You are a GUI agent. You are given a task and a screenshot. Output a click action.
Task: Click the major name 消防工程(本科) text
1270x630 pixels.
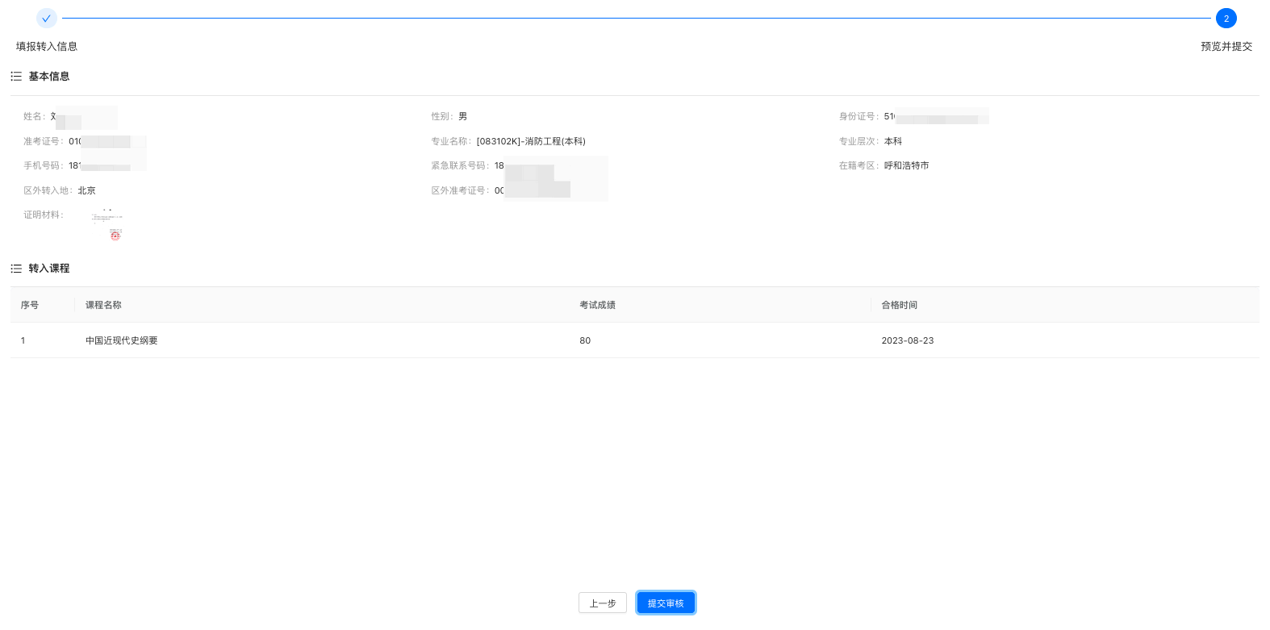click(531, 141)
